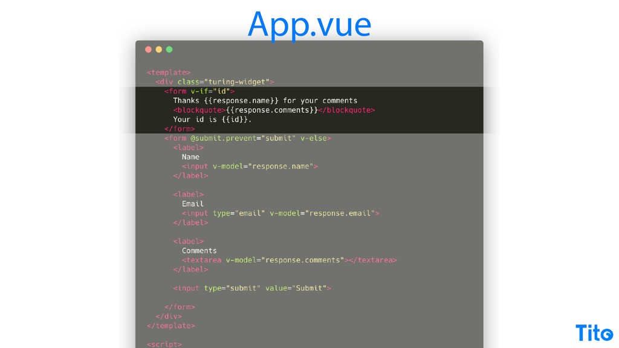Click the closing </div> tag

pyautogui.click(x=169, y=317)
